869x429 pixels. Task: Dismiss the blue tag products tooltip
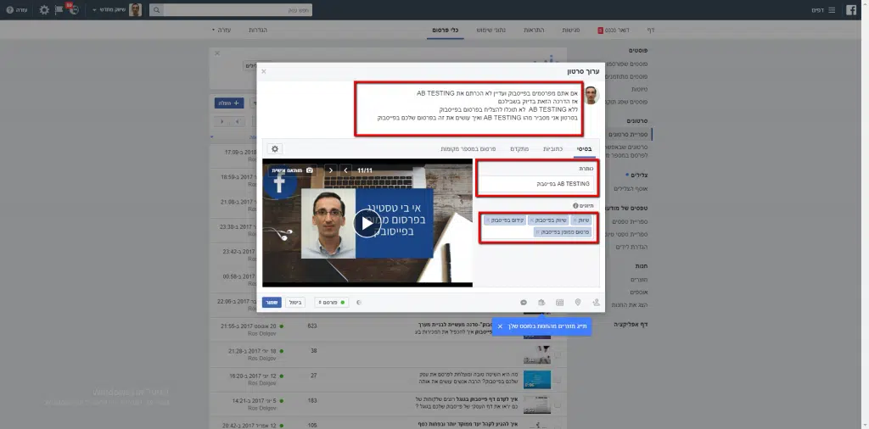click(500, 326)
